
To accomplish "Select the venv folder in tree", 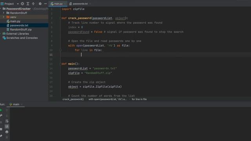I will click(x=13, y=17).
